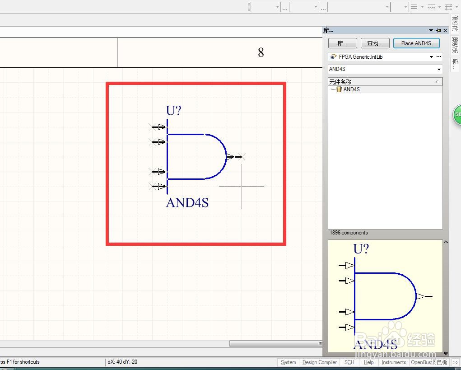Click the 1896 components count text

tap(349, 233)
